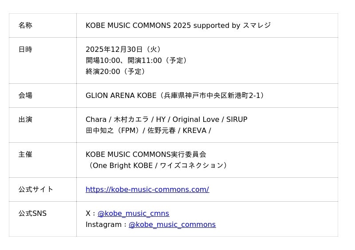Screen dimensions: 355x250
Task: Click the 公式SNS row label
Action: pyautogui.click(x=32, y=214)
